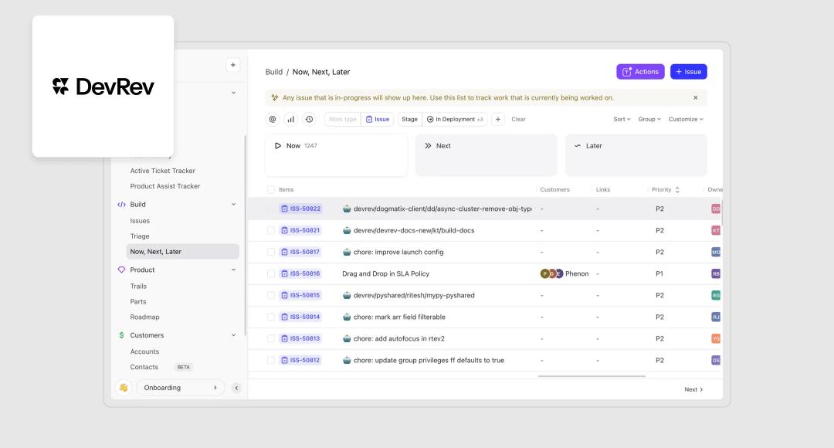The width and height of the screenshot is (834, 448).
Task: Click the horizontal table scrollbar
Action: [592, 376]
